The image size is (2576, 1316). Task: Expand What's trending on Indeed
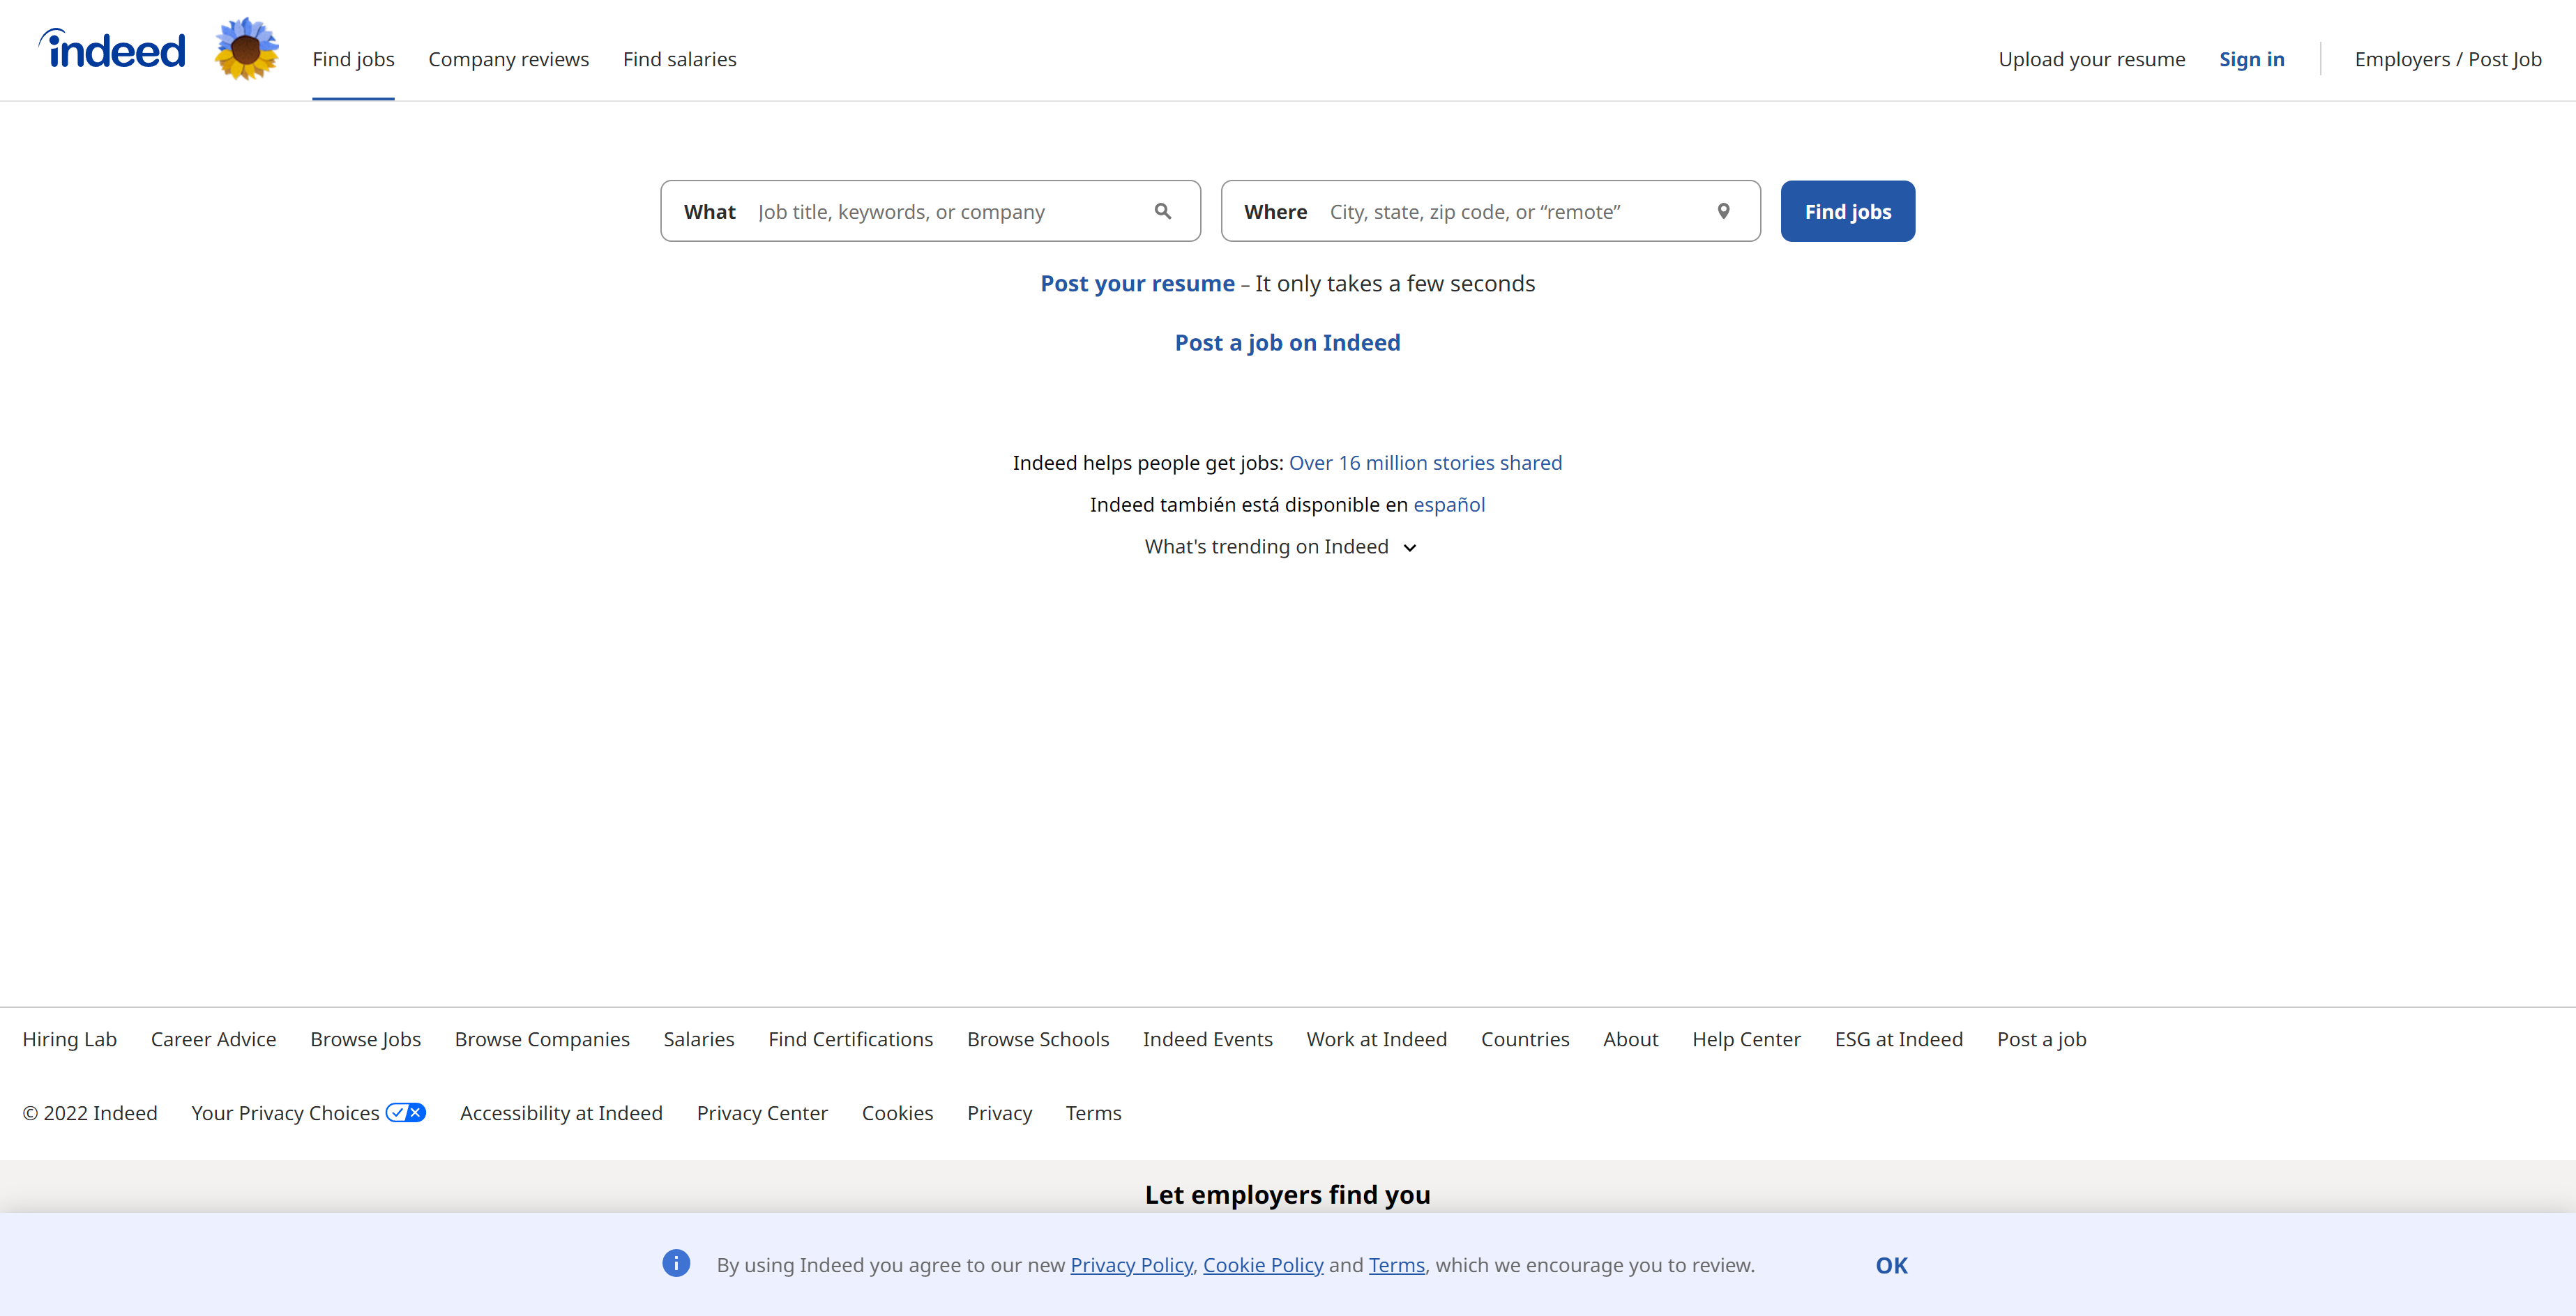[x=1280, y=546]
